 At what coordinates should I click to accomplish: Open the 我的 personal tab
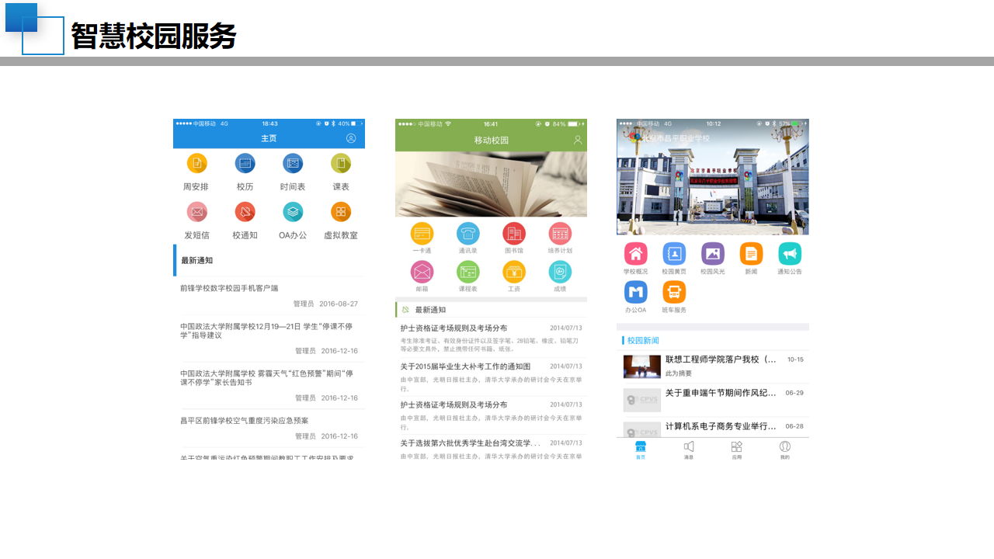click(784, 450)
